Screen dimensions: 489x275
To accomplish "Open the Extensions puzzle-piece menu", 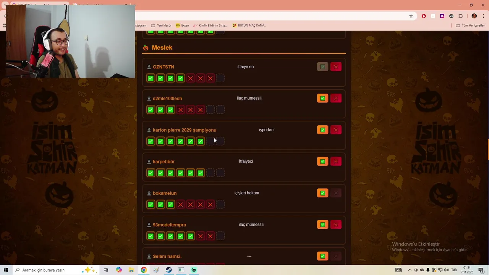I will click(460, 16).
